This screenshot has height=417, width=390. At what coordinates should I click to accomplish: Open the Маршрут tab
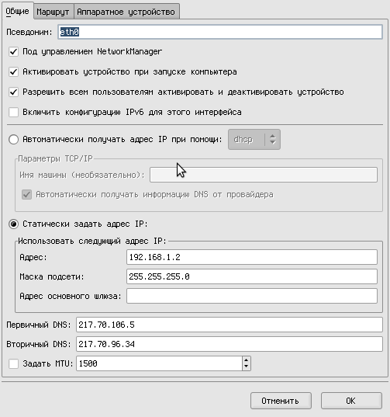[53, 12]
